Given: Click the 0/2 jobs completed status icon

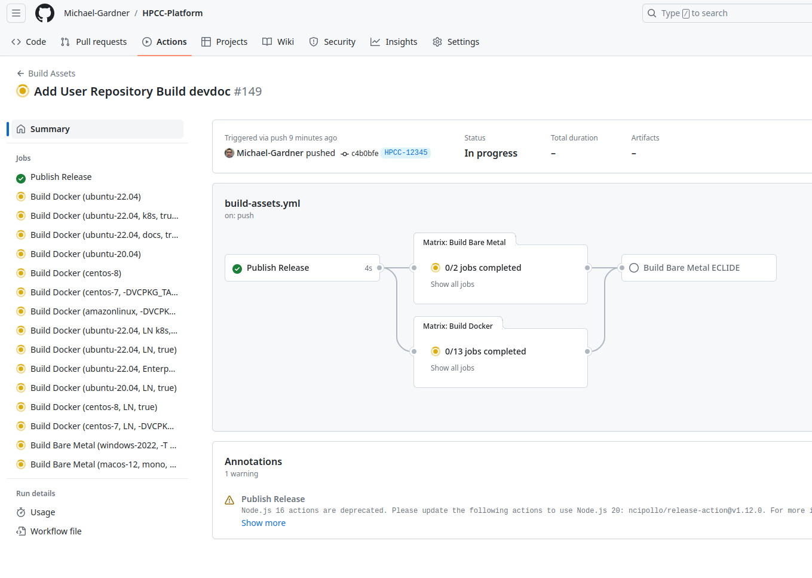Looking at the screenshot, I should click(436, 268).
